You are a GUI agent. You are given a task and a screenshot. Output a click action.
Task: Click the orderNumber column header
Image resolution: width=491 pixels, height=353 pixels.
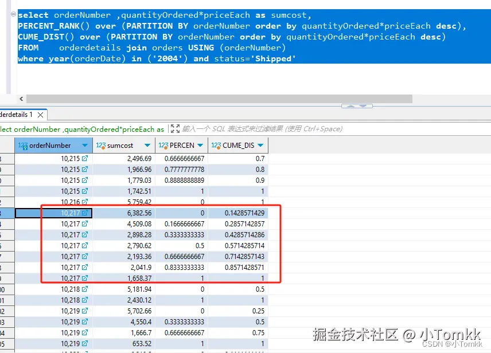pyautogui.click(x=53, y=146)
